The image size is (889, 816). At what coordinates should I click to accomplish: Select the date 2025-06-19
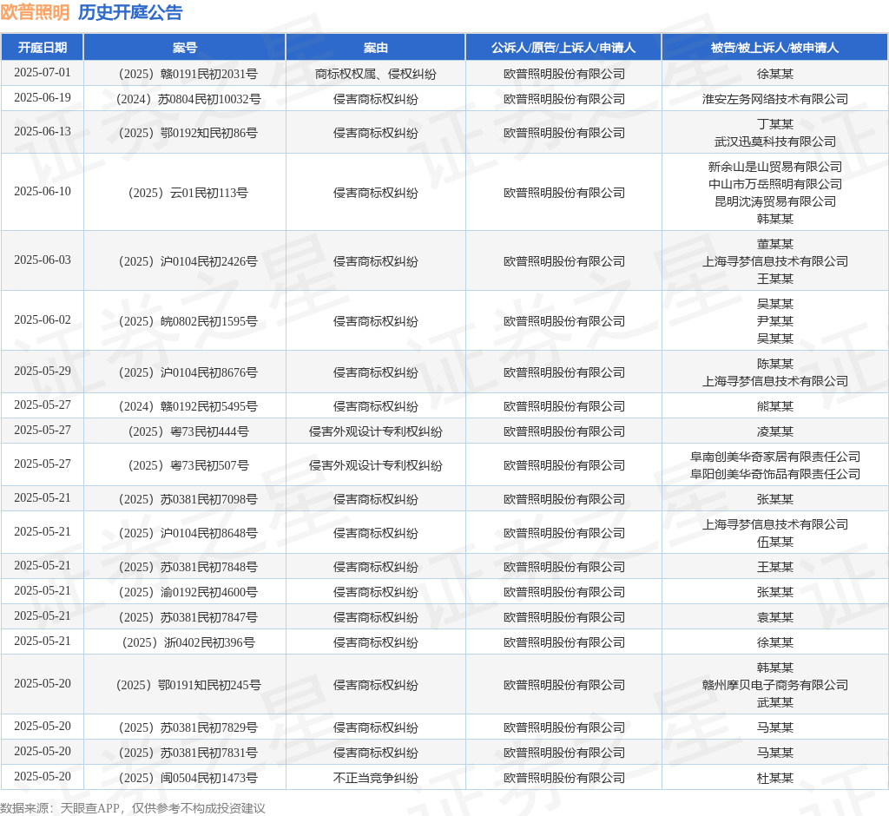tap(43, 98)
